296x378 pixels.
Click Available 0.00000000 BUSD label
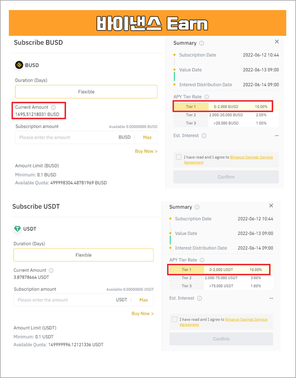[x=133, y=127]
